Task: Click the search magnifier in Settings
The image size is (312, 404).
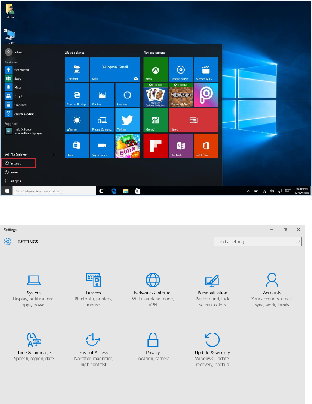Action: tap(298, 242)
